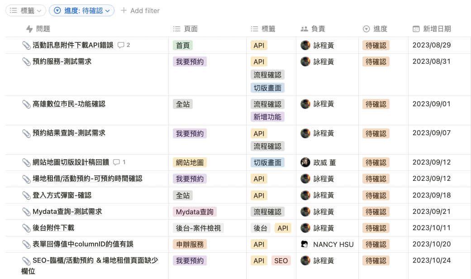Image resolution: width=471 pixels, height=279 pixels.
Task: Click the comment bubble on 活動訊息附件下載API錯誤
Action: pos(121,45)
